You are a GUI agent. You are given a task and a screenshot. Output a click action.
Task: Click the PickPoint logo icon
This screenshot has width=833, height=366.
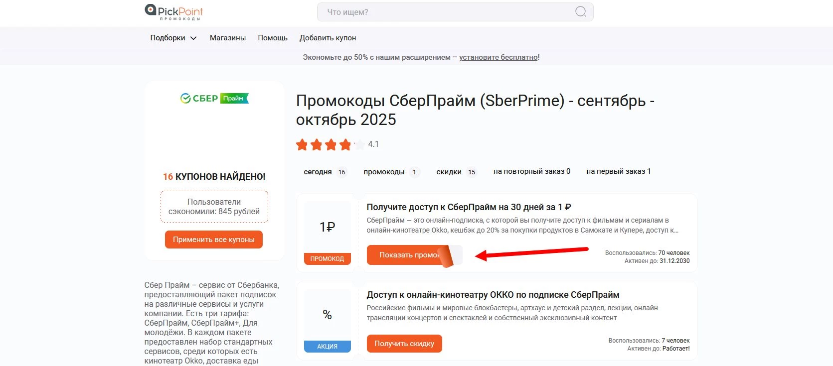[151, 10]
